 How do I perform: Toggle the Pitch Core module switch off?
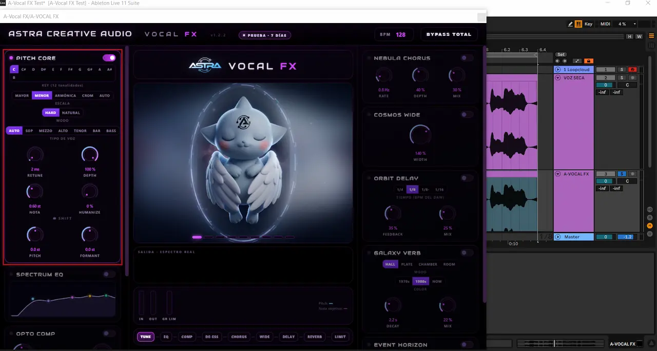point(109,58)
